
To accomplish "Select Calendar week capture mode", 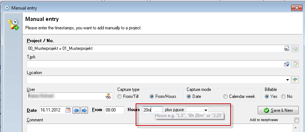I will [239, 96].
